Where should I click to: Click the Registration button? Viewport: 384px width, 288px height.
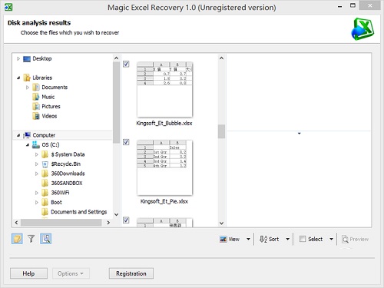(131, 273)
